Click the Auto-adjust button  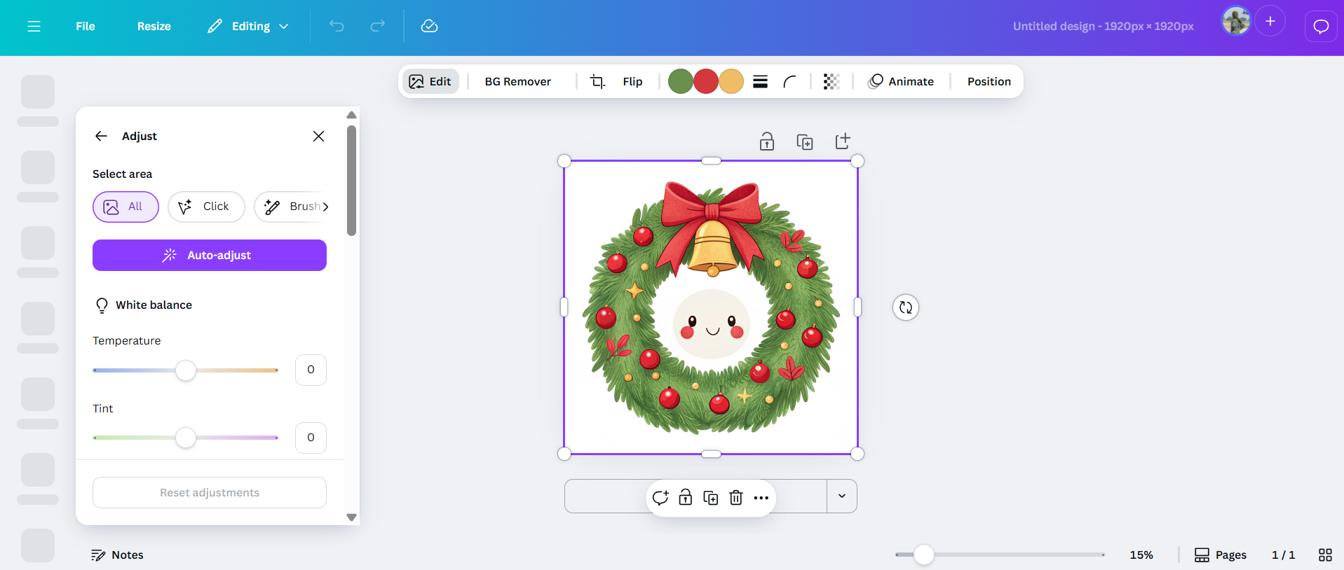coord(210,256)
